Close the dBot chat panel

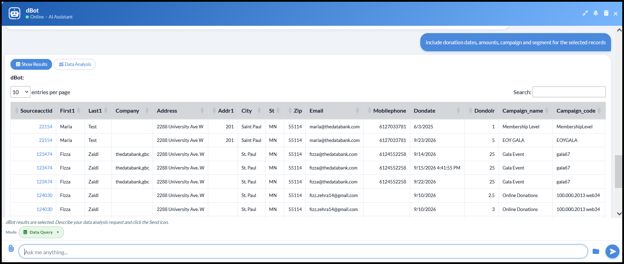point(616,14)
